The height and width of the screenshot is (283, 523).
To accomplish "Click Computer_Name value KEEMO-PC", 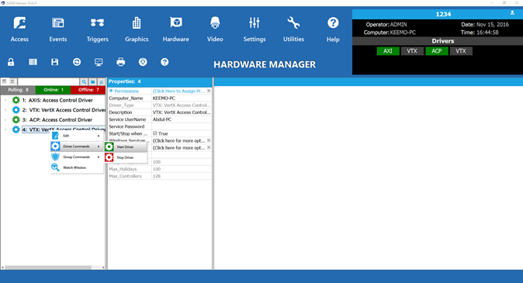I will tap(182, 98).
